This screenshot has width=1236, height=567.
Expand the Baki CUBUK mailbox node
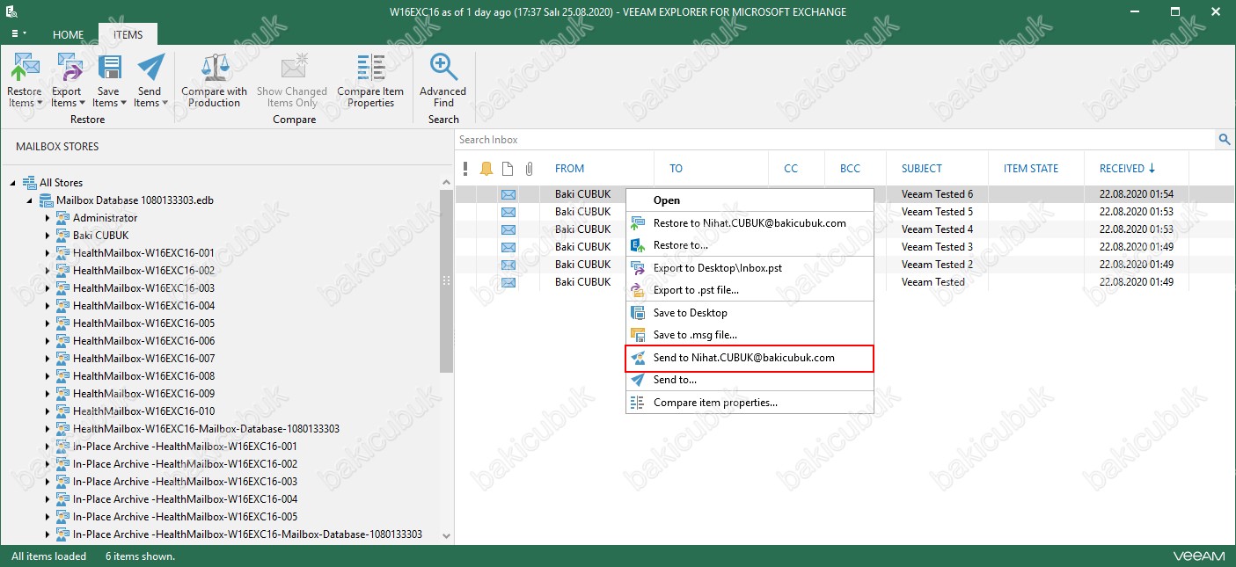[48, 236]
